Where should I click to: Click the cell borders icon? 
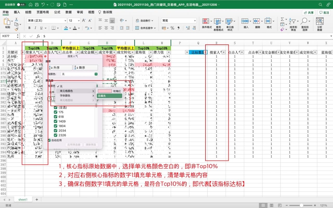tap(53, 28)
